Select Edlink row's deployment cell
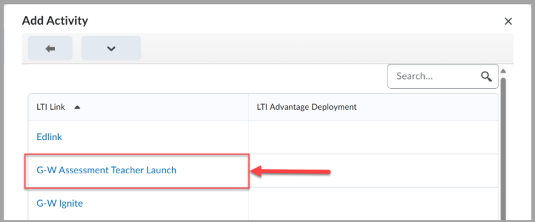Viewport: 535px width, 222px height. pos(373,137)
